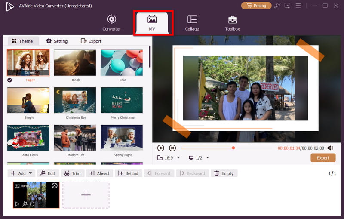344x219 pixels.
Task: Click the empty add-clip placeholder with plus sign
Action: coord(86,195)
